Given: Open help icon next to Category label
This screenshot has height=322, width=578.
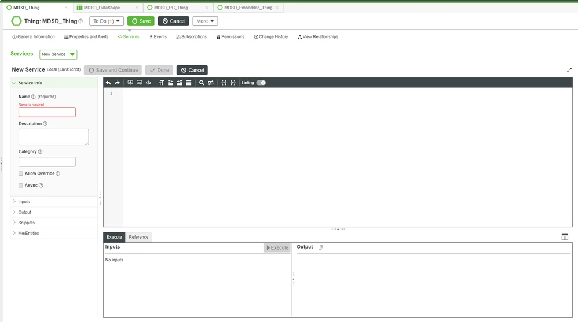Looking at the screenshot, I should (40, 151).
